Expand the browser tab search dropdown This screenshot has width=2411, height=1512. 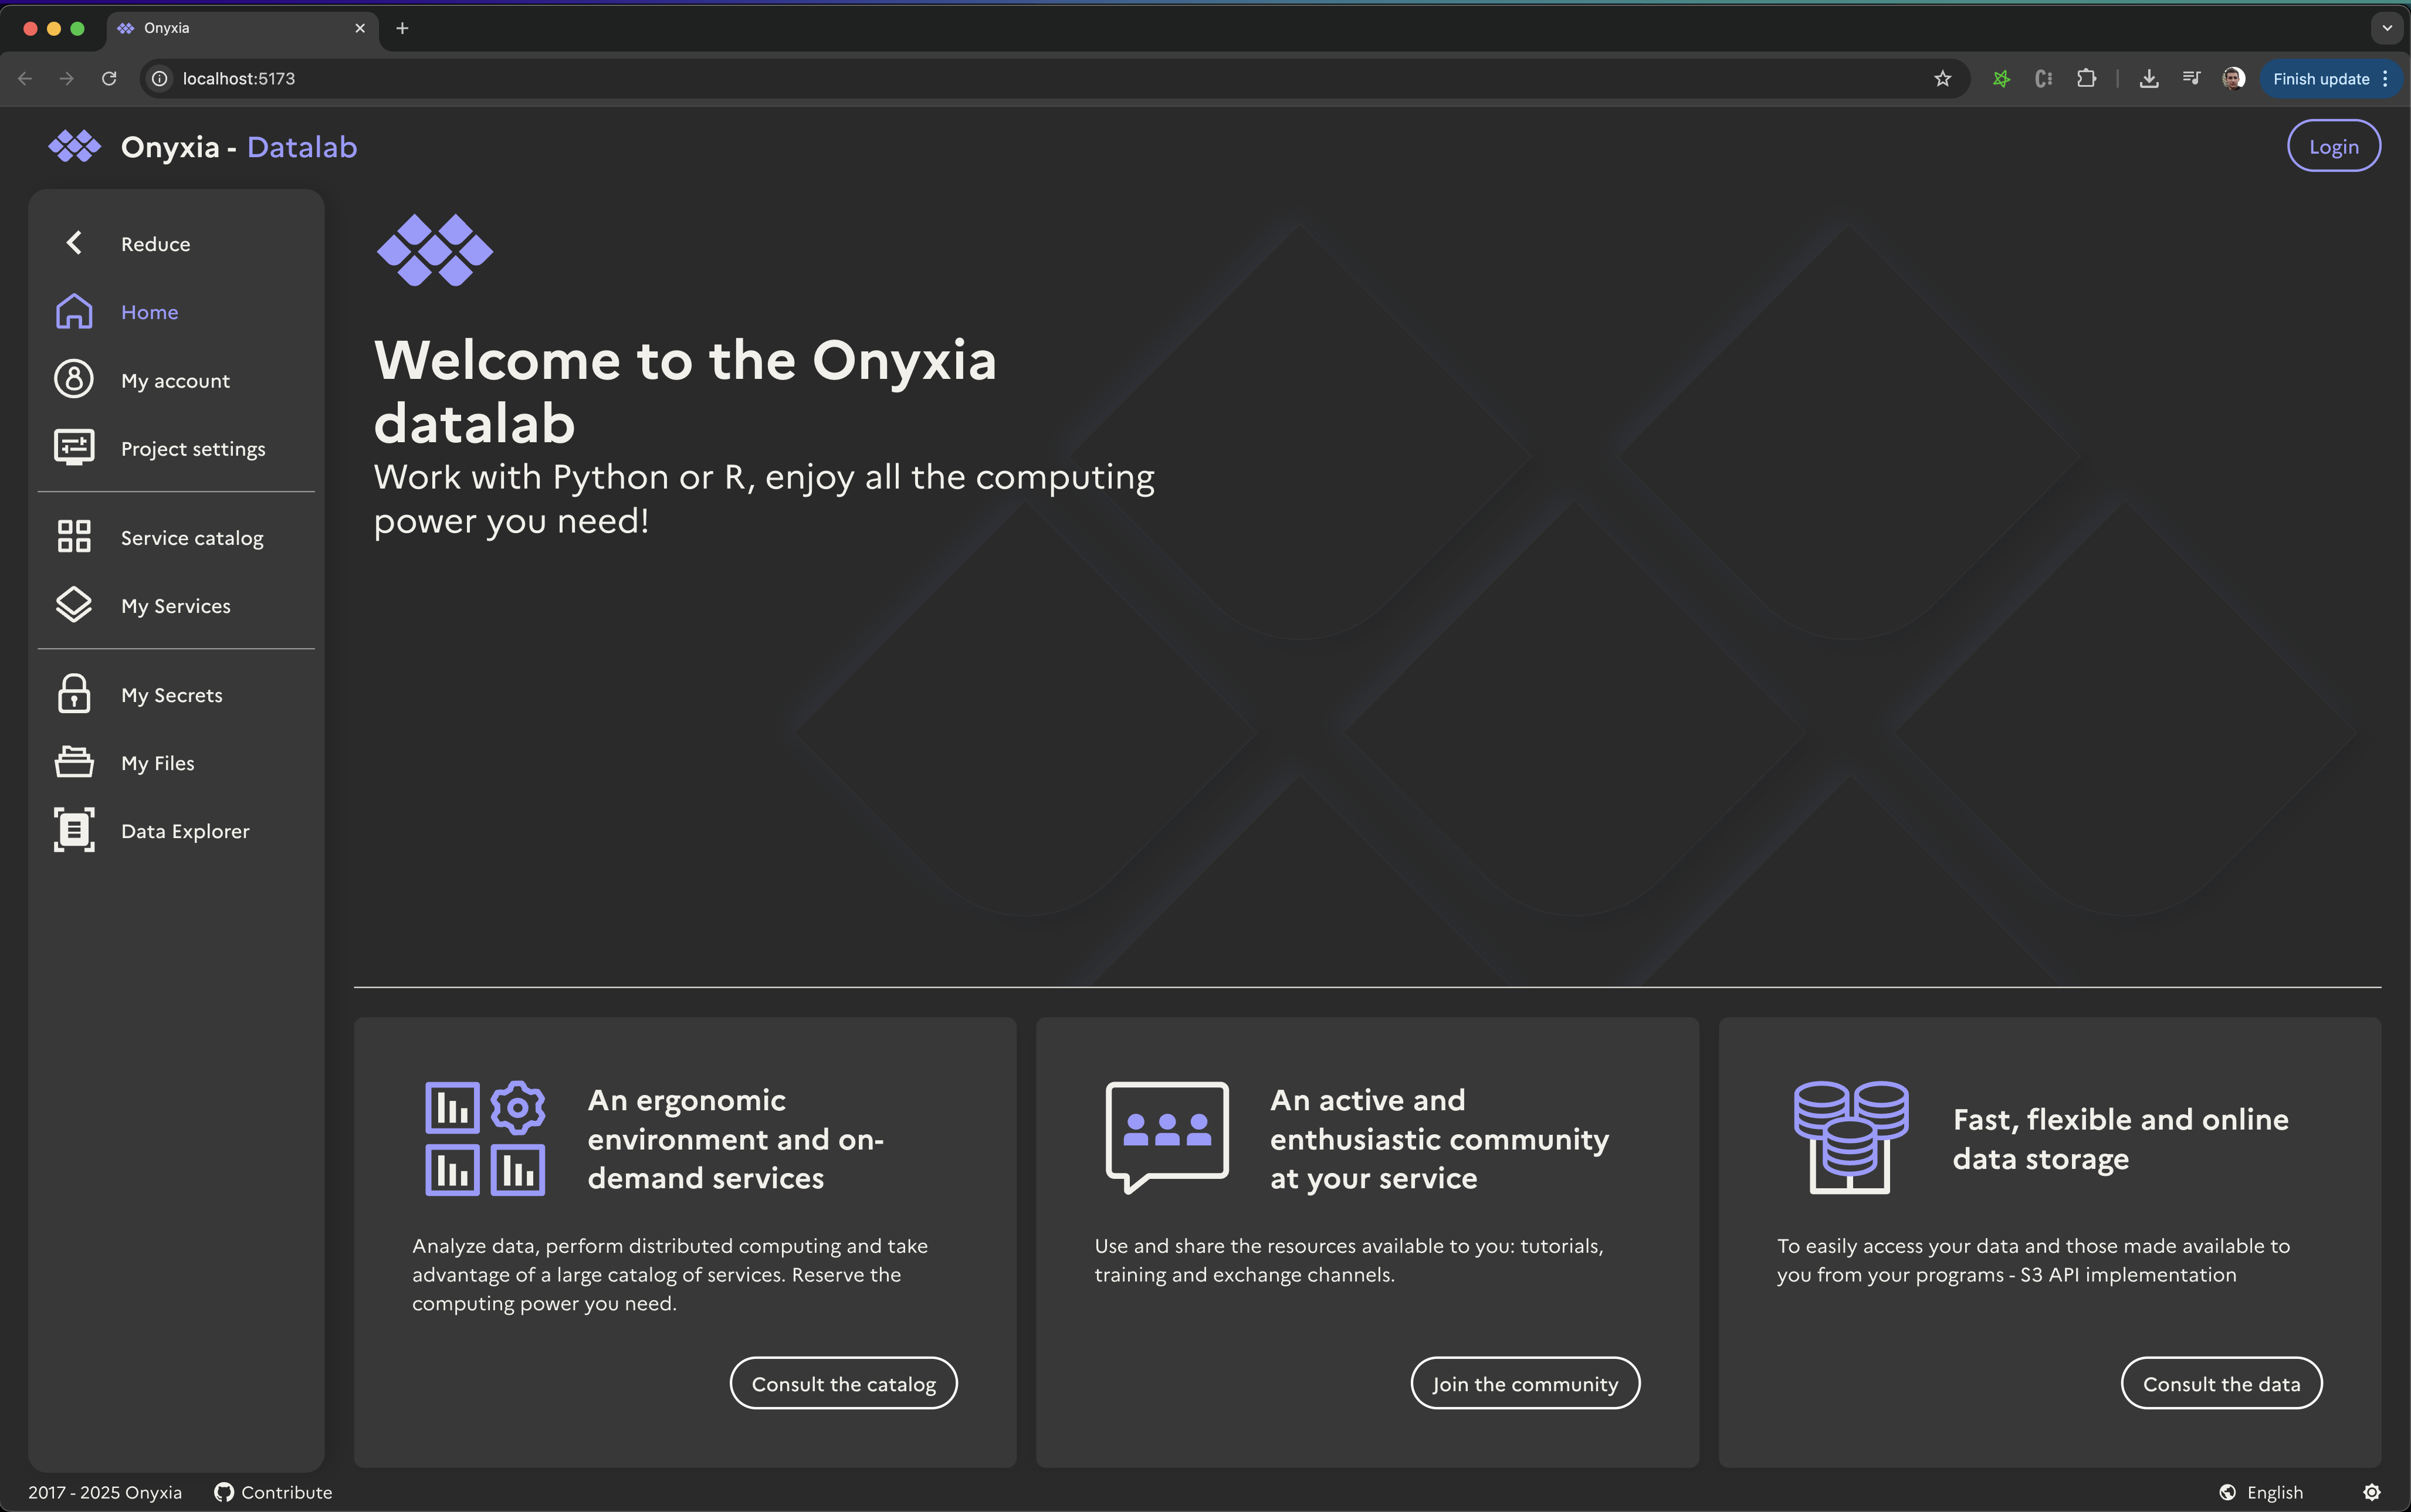coord(2386,28)
